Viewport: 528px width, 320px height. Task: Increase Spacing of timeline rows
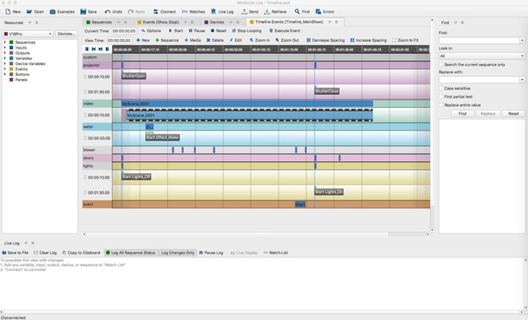point(368,40)
